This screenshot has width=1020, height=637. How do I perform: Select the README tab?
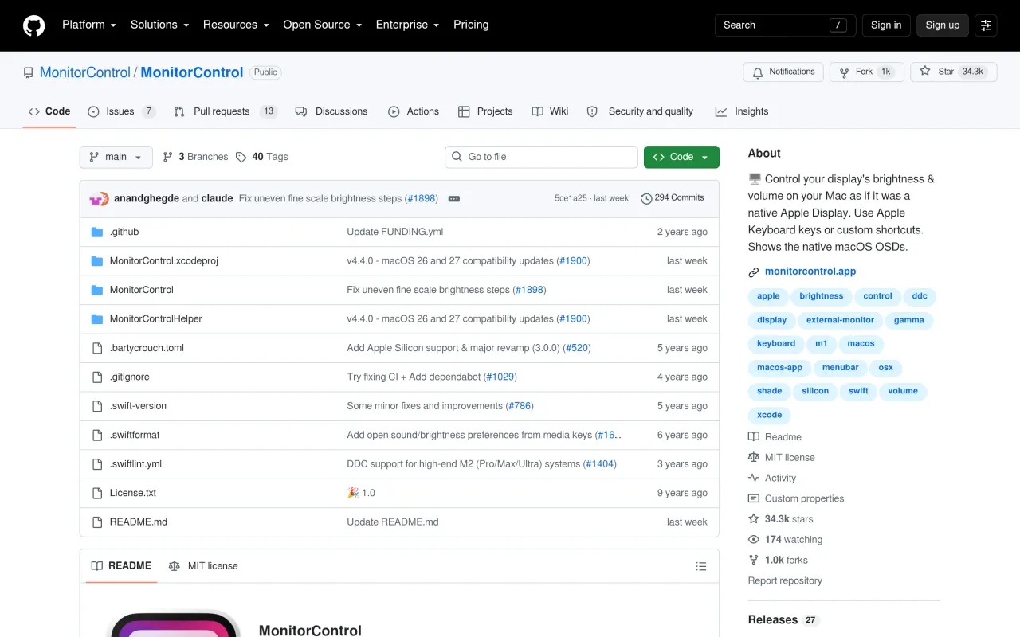pyautogui.click(x=121, y=566)
